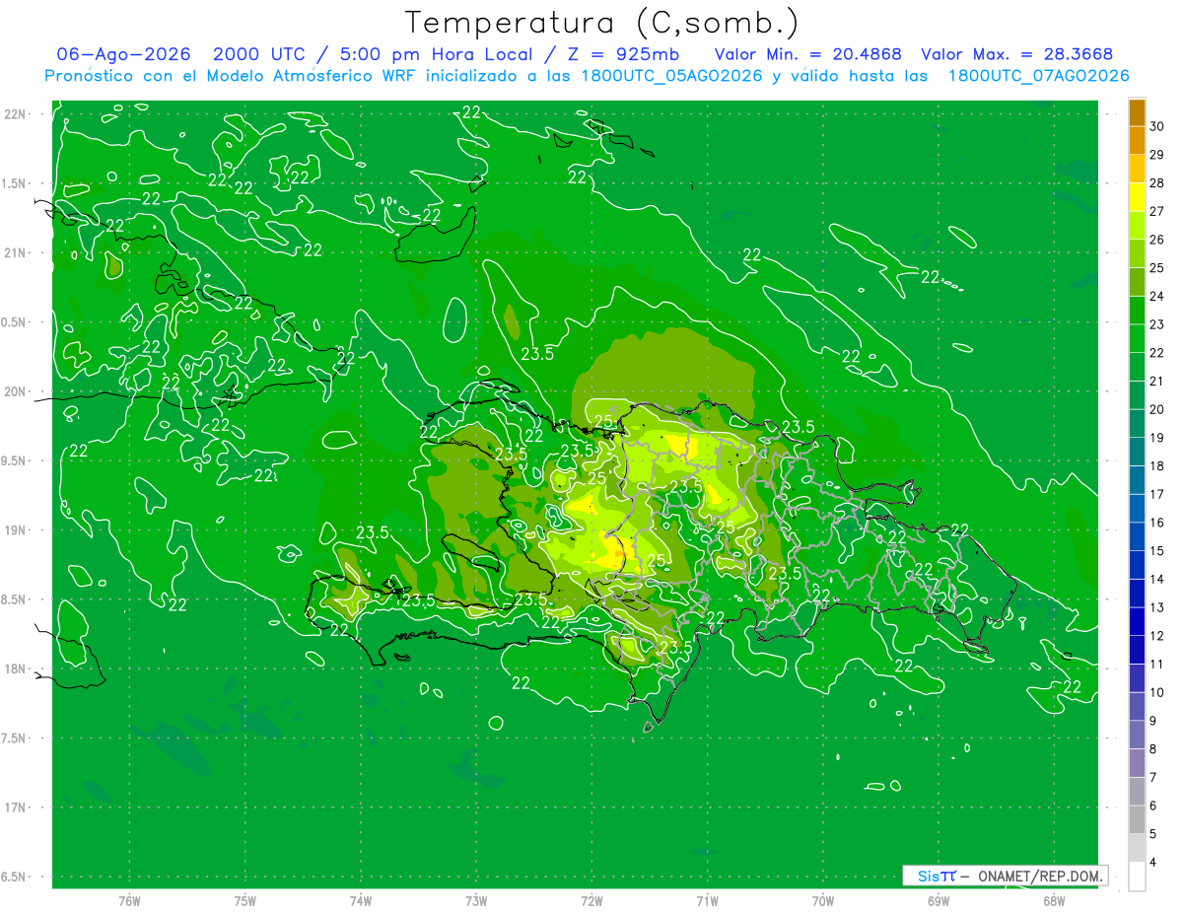The height and width of the screenshot is (914, 1183).
Task: Click the dark blue legend swatch between 11 and 12
Action: click(1137, 650)
